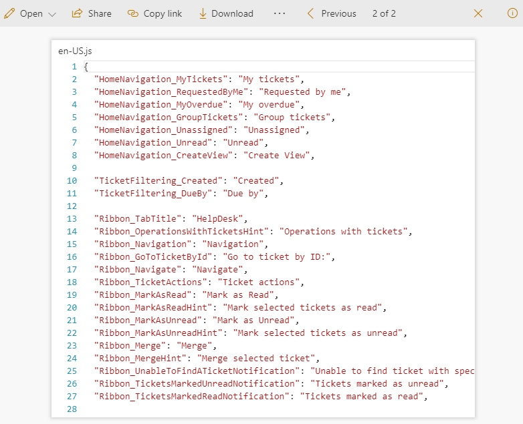Viewport: 523px width, 424px height.
Task: Click the Ribbon_Merge key
Action: point(130,345)
